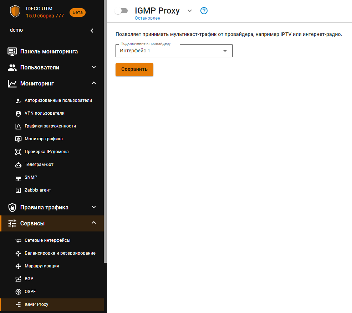Click the traffic monitor eye icon
Screen dimensions: 352x313
[x=19, y=139]
